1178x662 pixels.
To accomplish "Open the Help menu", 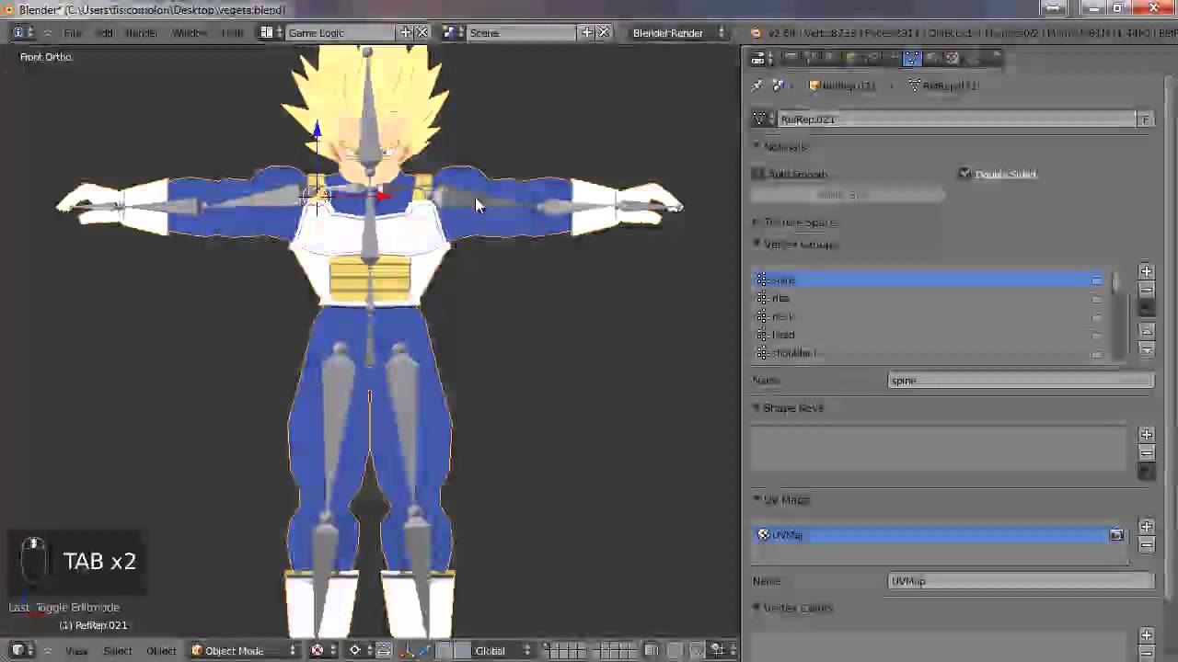I will pos(232,33).
